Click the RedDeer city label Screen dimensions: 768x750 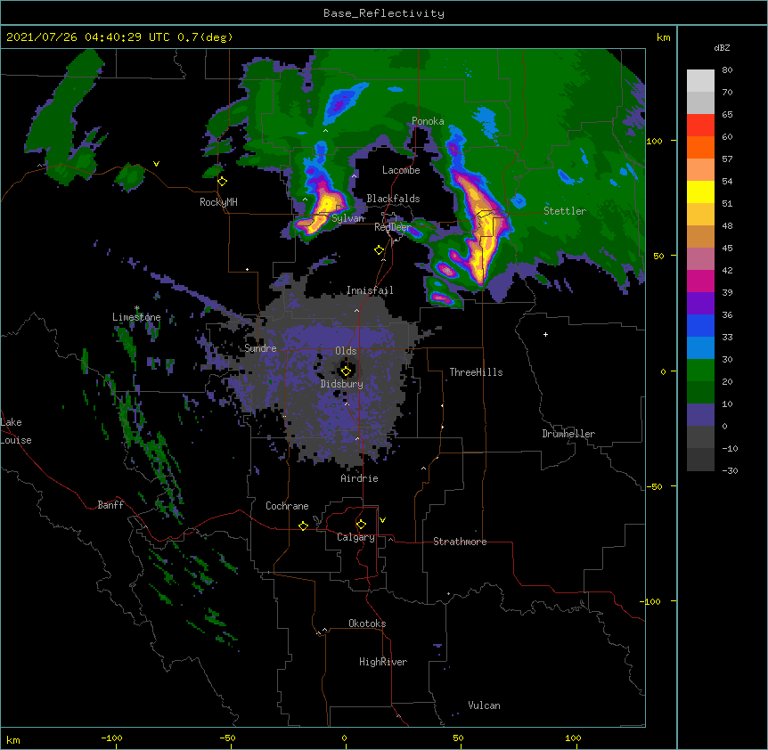tap(393, 226)
